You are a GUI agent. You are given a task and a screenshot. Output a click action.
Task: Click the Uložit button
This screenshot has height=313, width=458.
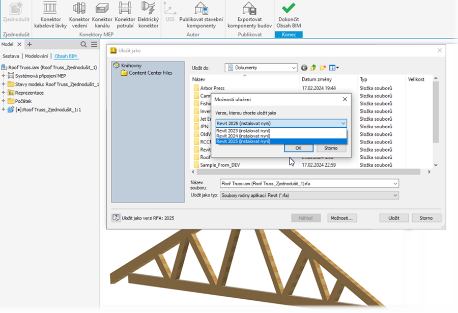[394, 218]
